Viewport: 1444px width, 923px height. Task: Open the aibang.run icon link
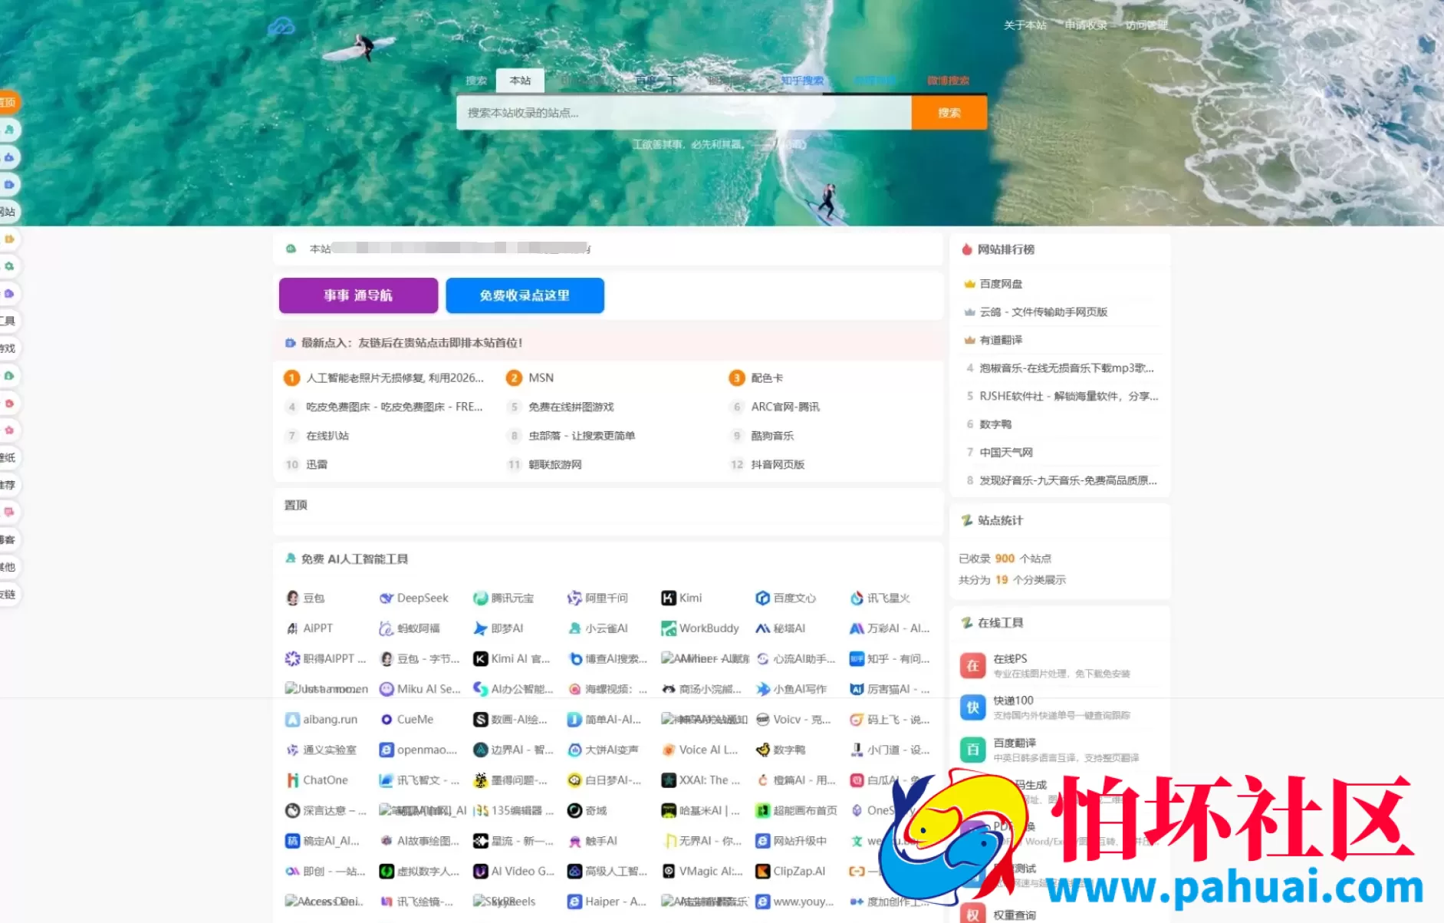(x=292, y=720)
